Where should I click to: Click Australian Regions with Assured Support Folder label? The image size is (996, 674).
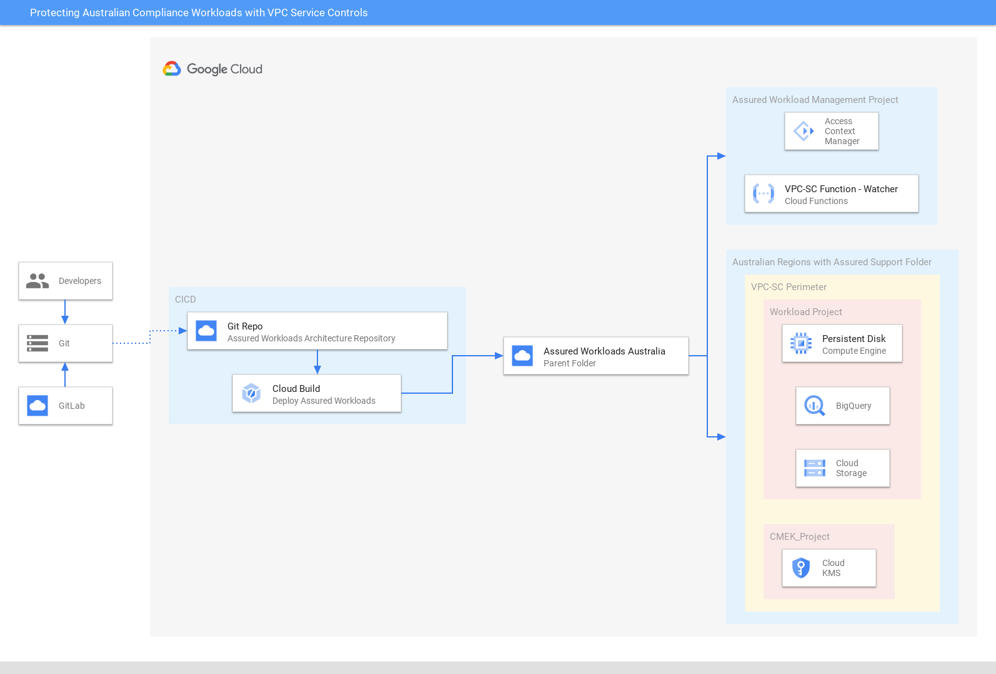[x=832, y=262]
